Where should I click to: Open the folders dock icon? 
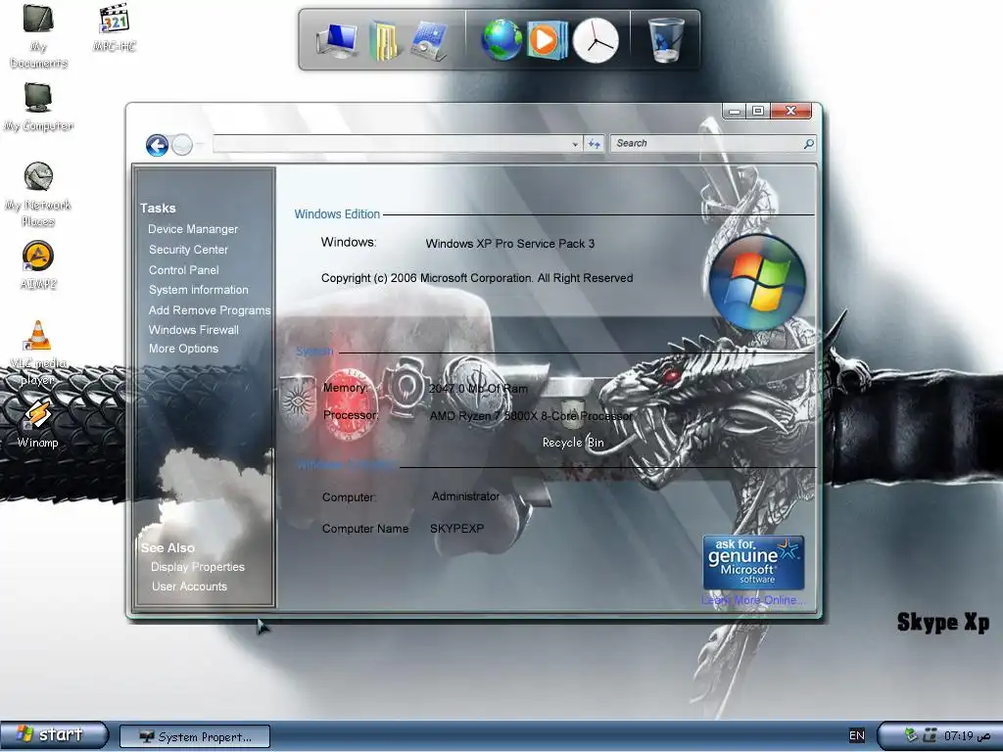point(384,41)
